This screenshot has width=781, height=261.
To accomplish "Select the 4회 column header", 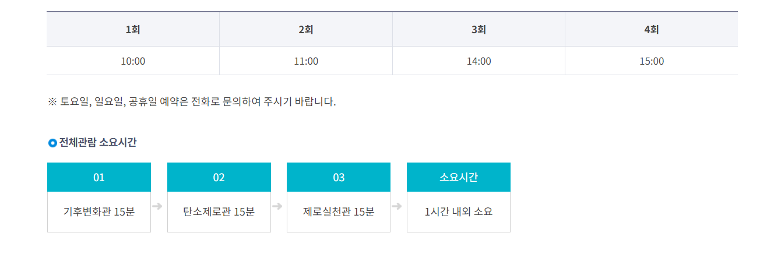I will coord(652,29).
